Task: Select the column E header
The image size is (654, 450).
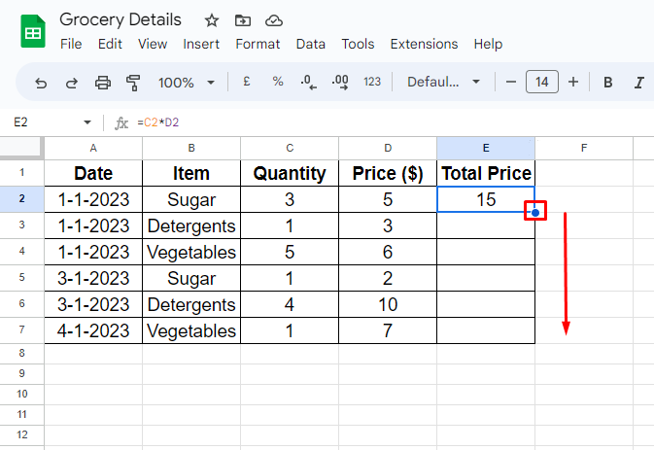Action: [486, 148]
